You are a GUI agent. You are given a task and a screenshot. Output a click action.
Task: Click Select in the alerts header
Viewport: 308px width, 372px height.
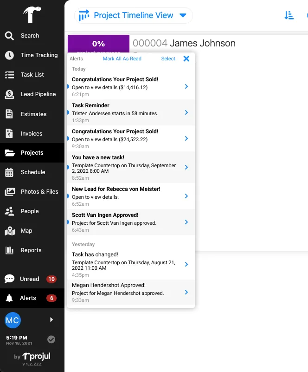168,59
